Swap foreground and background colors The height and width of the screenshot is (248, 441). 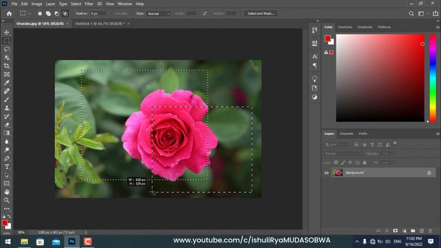[9, 216]
